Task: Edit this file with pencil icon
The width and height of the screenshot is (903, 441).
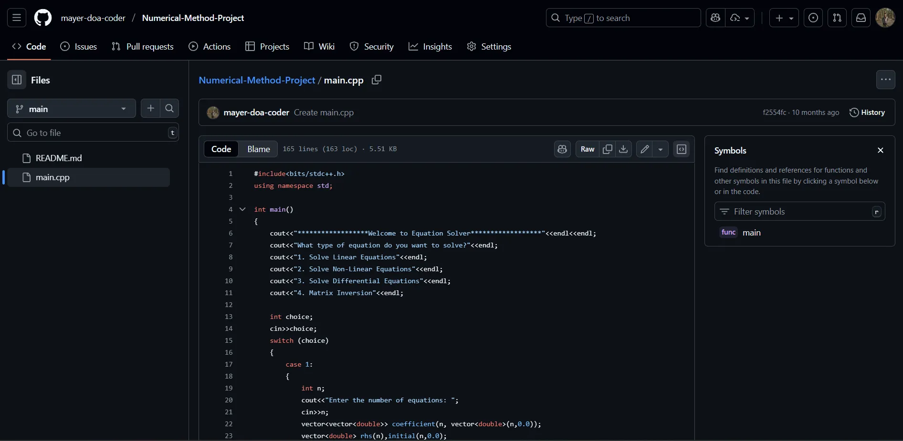Action: [x=644, y=149]
